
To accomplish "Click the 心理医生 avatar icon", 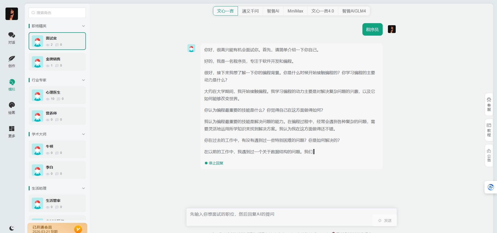I will (37, 95).
